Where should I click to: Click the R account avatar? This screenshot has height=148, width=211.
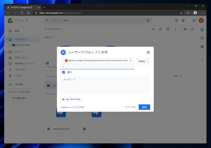(201, 20)
